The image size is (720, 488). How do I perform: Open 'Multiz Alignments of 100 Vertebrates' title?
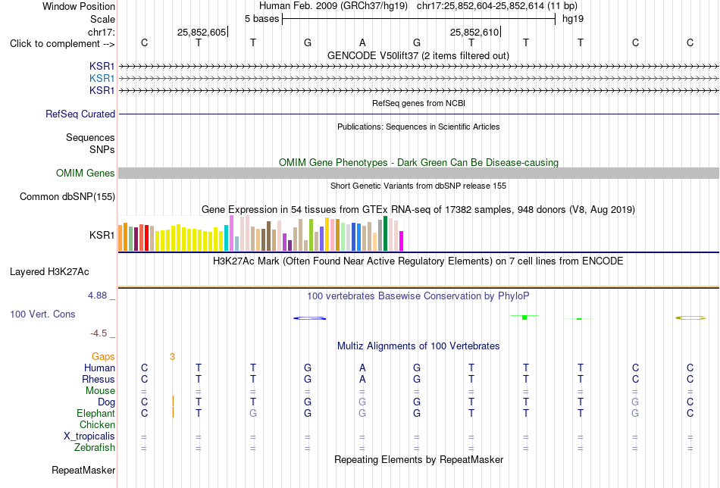(x=418, y=346)
